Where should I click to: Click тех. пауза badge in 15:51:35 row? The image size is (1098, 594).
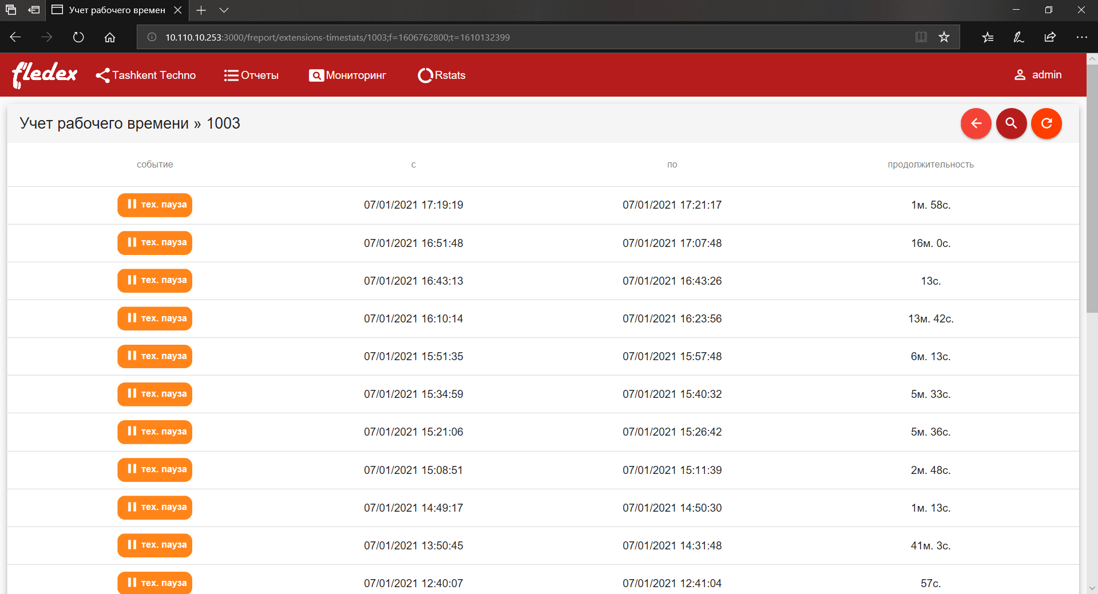[x=154, y=356]
